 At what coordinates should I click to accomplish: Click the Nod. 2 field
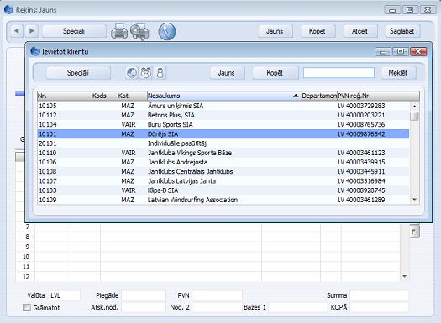tap(218, 307)
